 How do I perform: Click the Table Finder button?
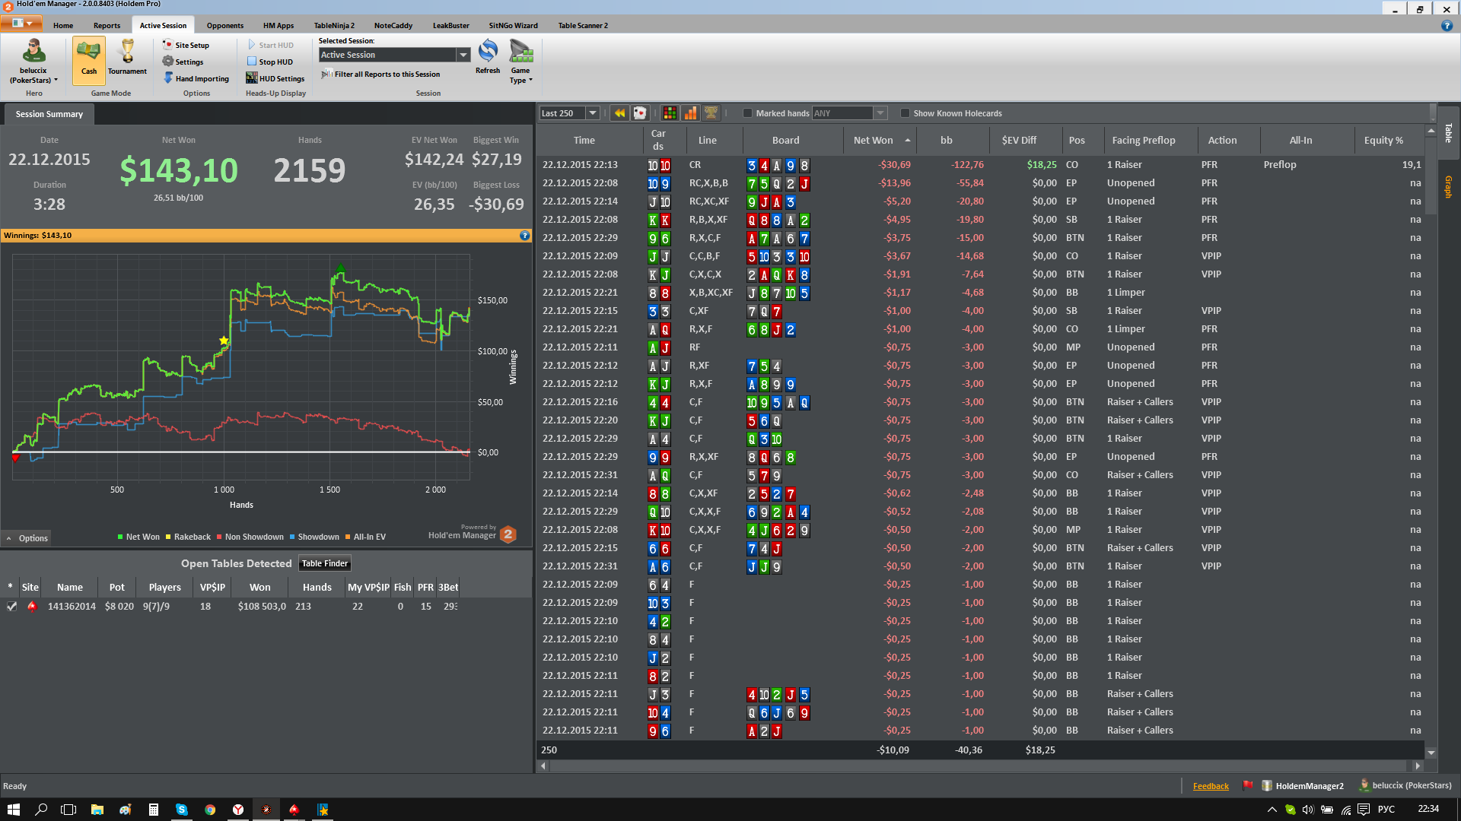click(324, 563)
